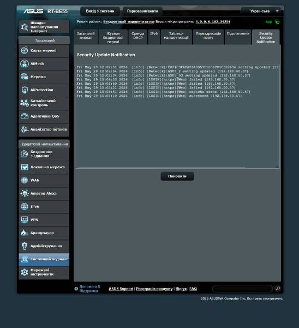Open the IPv6 log tab
Screen dimensions: 299x328
[154, 37]
